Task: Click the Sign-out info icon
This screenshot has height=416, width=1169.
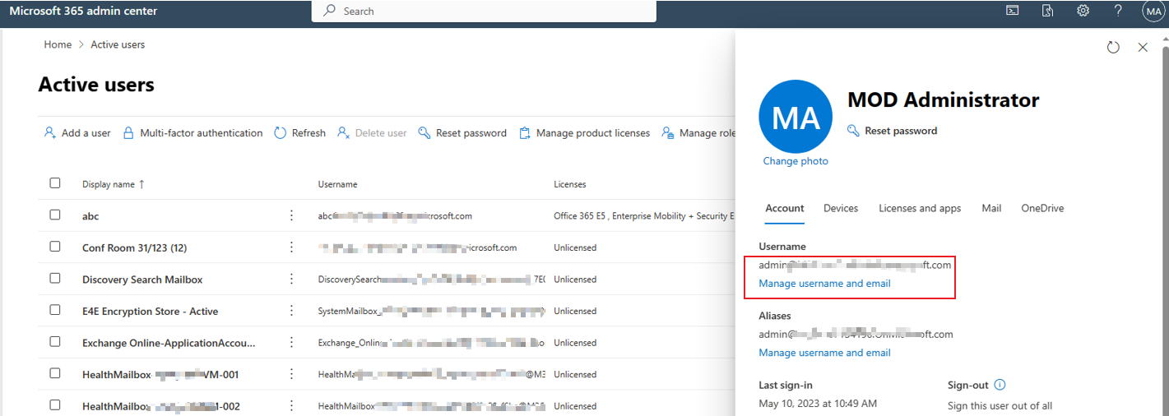Action: [1000, 385]
